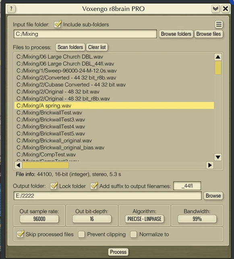Select C:/Mixing/Brickwall_original.wav
Image resolution: width=234 pixels, height=259 pixels.
114,141
